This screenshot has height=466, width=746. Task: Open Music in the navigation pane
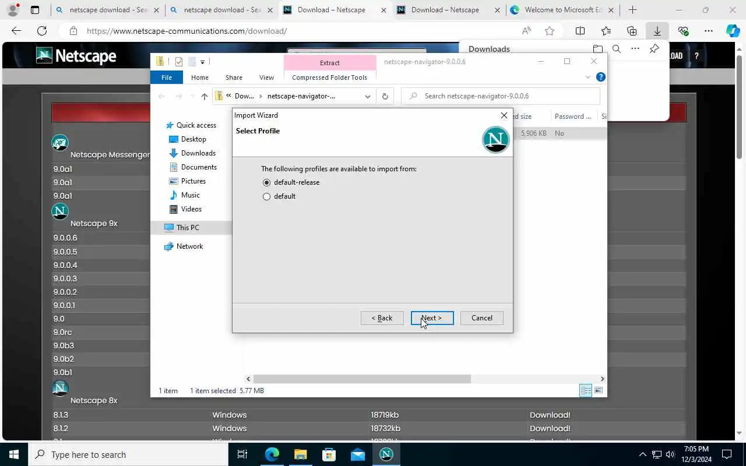pyautogui.click(x=190, y=195)
